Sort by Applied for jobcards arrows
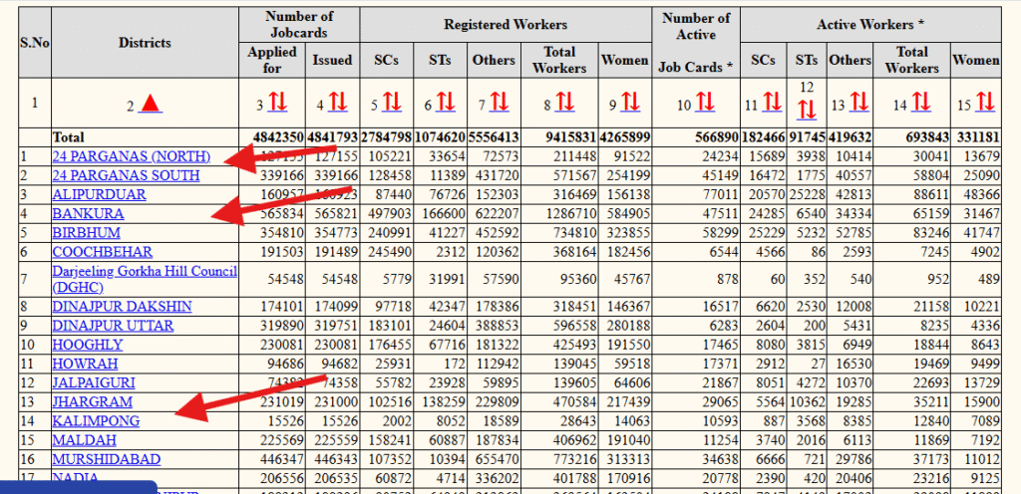Viewport: 1021px width, 494px height. [279, 103]
